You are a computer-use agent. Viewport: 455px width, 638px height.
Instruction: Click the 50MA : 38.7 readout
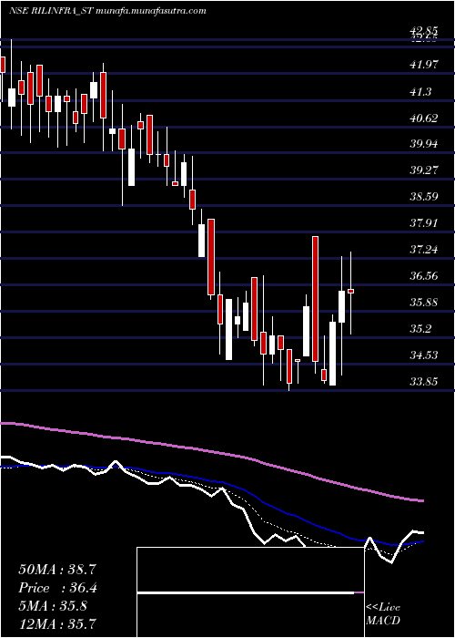click(57, 570)
